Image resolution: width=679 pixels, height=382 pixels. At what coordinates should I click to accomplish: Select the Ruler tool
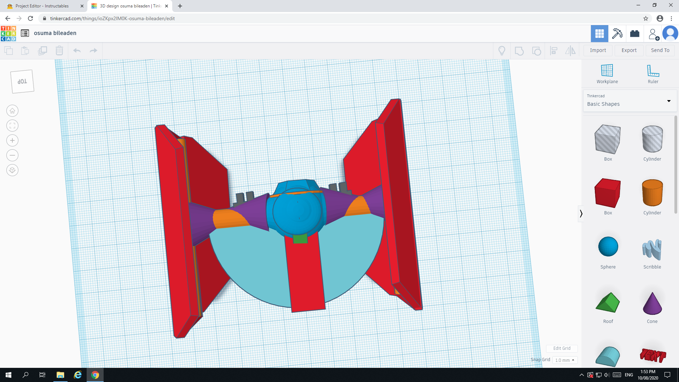[653, 74]
